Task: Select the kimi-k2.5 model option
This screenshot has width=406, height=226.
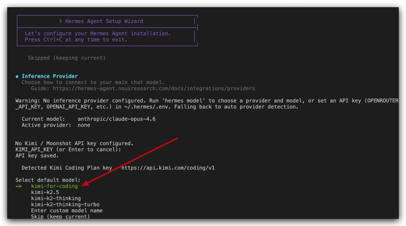Action: [x=45, y=193]
